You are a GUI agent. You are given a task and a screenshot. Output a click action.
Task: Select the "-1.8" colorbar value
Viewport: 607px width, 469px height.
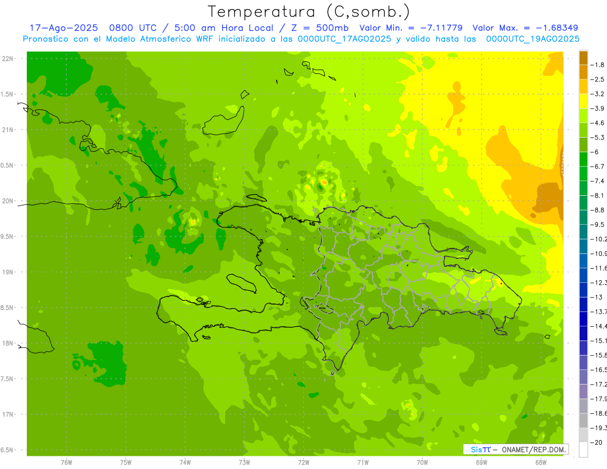pos(598,65)
